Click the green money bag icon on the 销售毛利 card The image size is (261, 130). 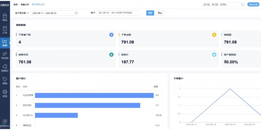[x=111, y=55]
